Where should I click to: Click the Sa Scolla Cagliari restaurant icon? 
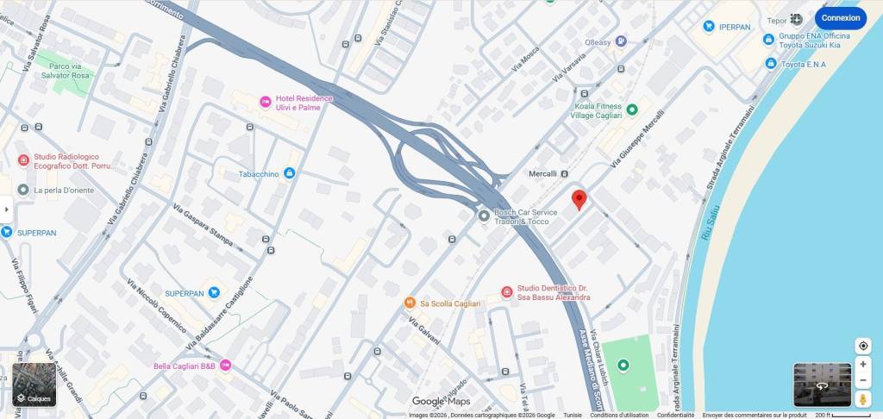(410, 303)
